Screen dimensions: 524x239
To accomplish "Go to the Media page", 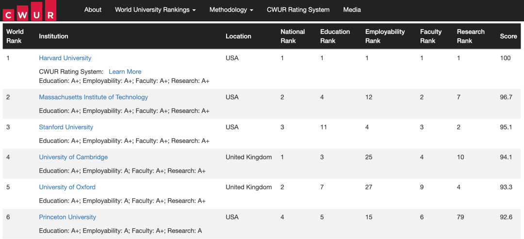I will (352, 10).
